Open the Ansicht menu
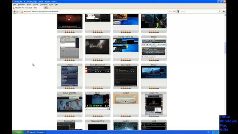The height and width of the screenshot is (134, 238). (x=29, y=5)
